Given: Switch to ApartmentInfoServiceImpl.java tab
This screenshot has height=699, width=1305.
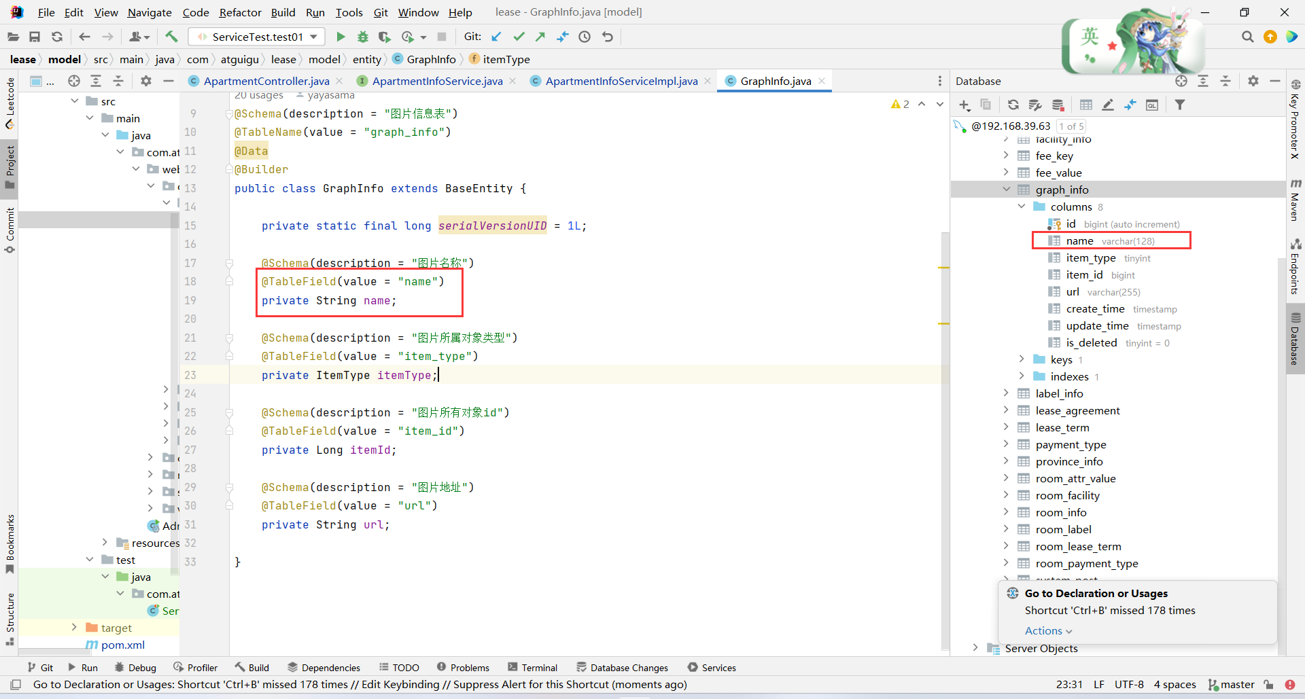Looking at the screenshot, I should click(x=621, y=81).
